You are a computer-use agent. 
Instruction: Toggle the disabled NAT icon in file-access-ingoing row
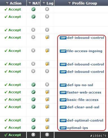click(33, 50)
